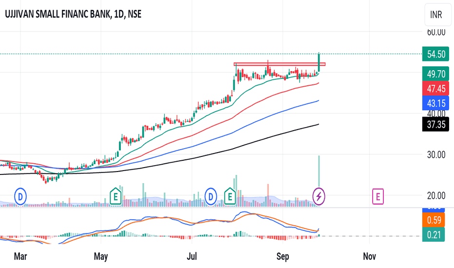Click the Sep label on time axis
Screen dimensions: 454x268
point(283,256)
